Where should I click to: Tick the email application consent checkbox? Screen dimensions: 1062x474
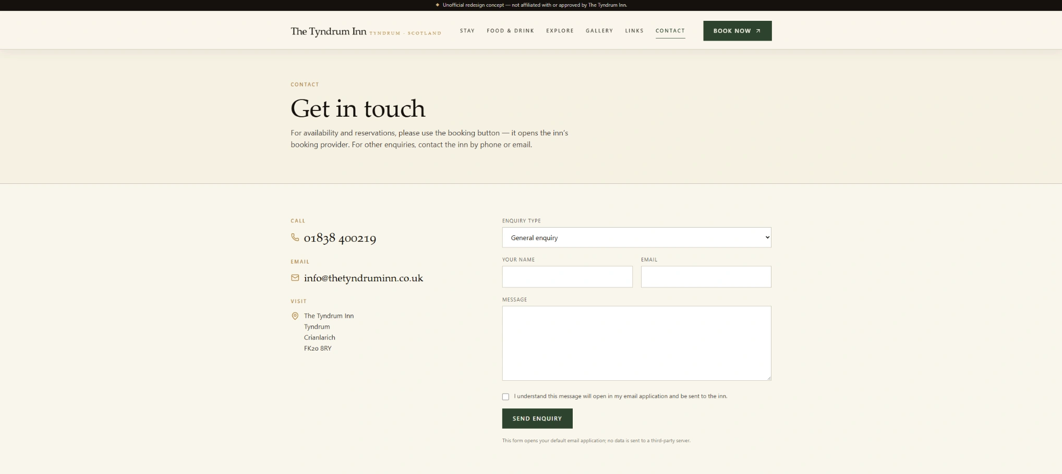[x=505, y=397]
